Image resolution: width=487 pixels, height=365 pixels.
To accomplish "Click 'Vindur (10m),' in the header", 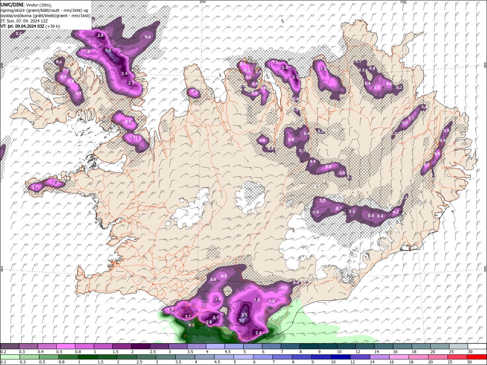I will click(x=39, y=5).
